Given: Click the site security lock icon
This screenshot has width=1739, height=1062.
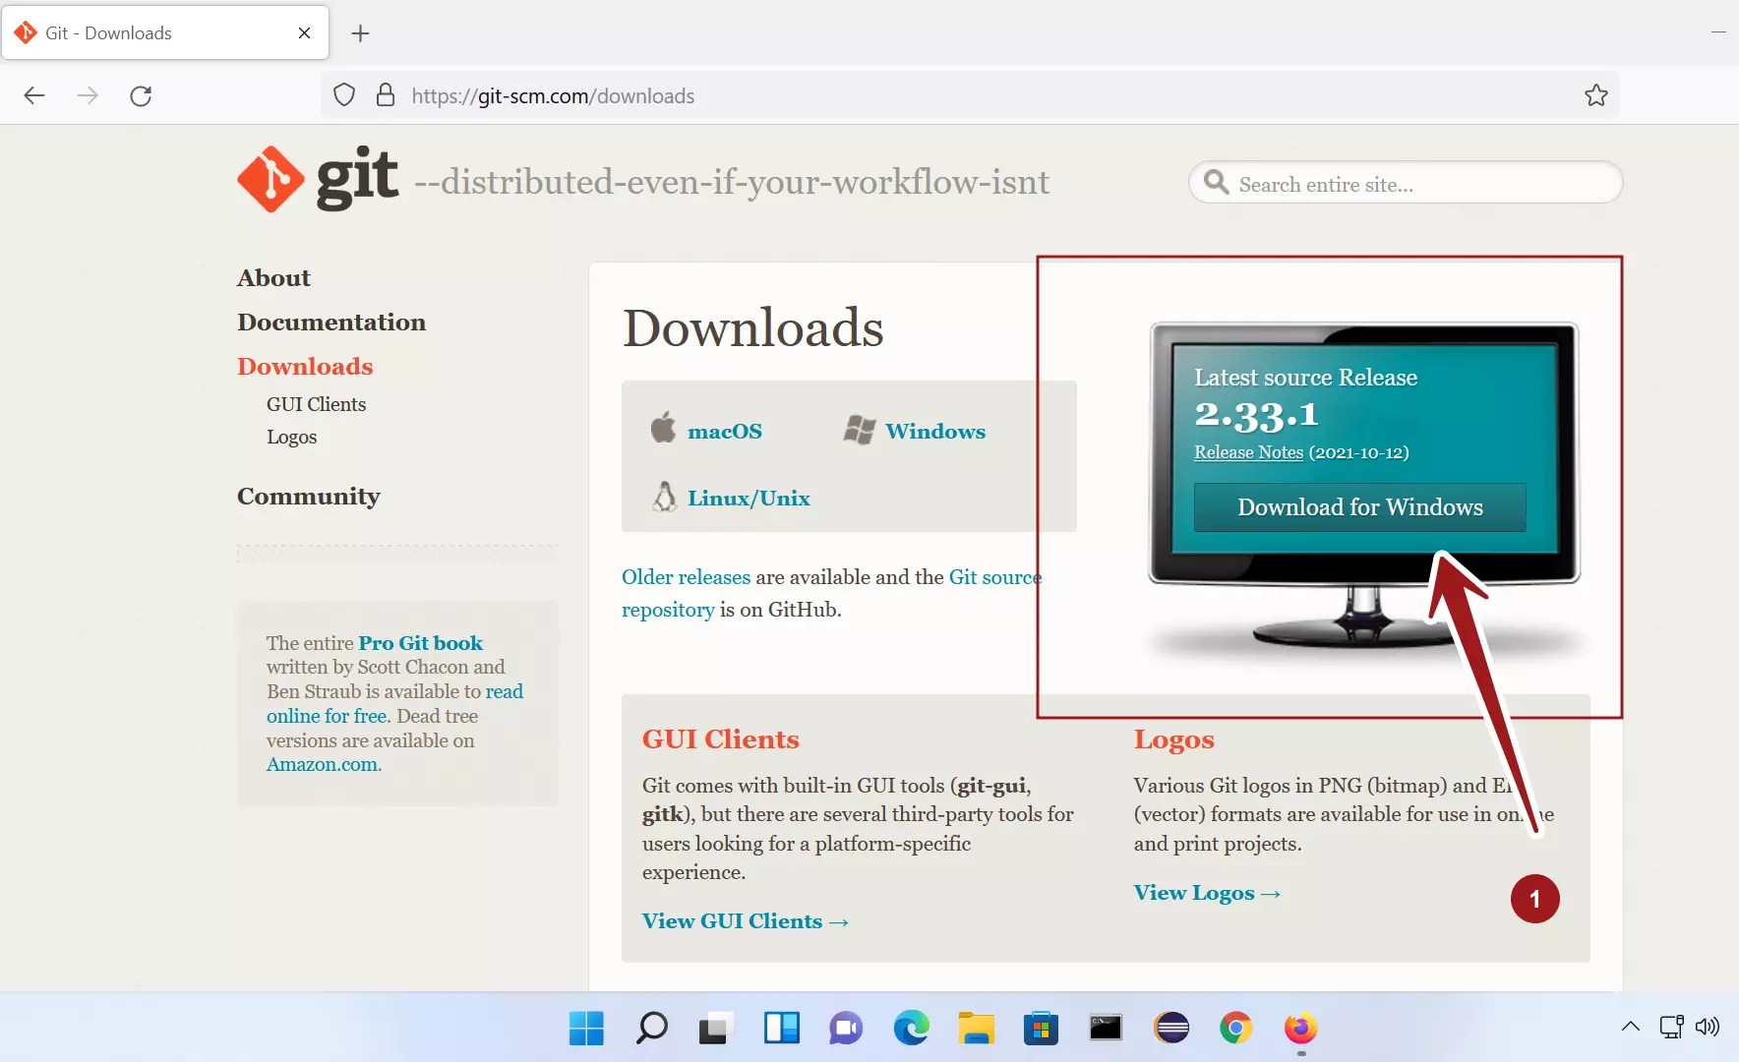Looking at the screenshot, I should [x=385, y=95].
